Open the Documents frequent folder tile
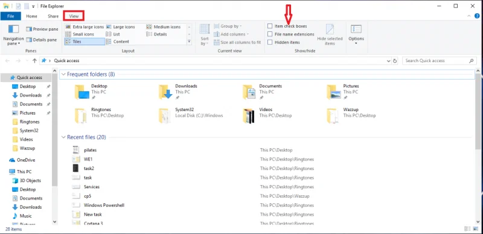 coord(263,92)
